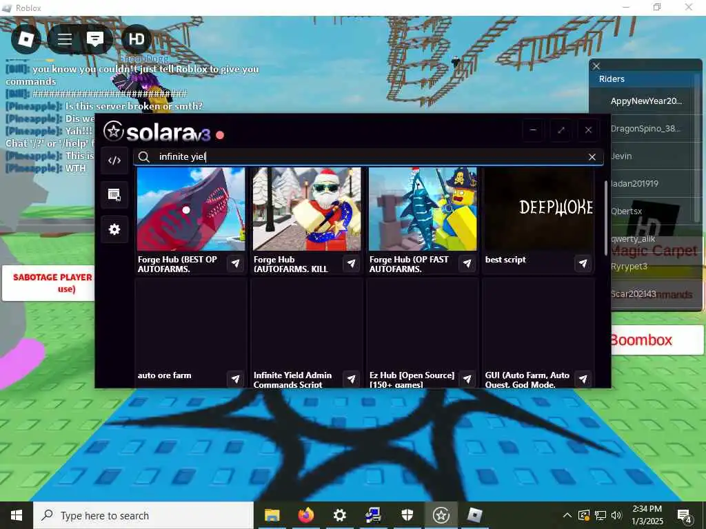Screen dimensions: 706x529
Task: Select the pirate Forge Hub thumbnail
Action: [x=423, y=209]
